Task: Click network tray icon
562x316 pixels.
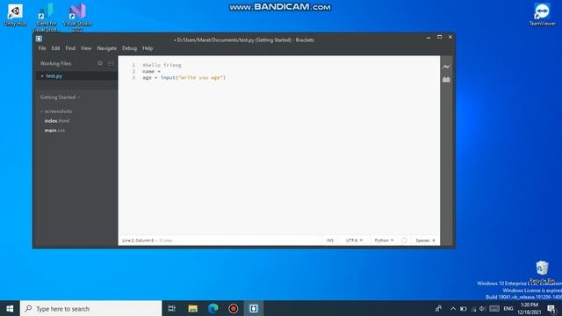Action: point(473,309)
